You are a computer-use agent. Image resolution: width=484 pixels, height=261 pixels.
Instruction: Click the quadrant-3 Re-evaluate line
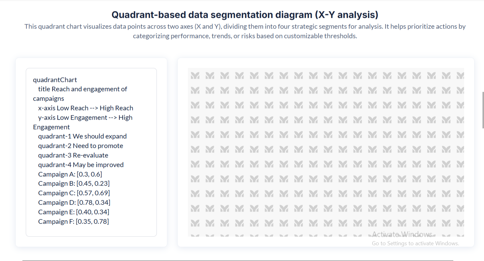[73, 155]
